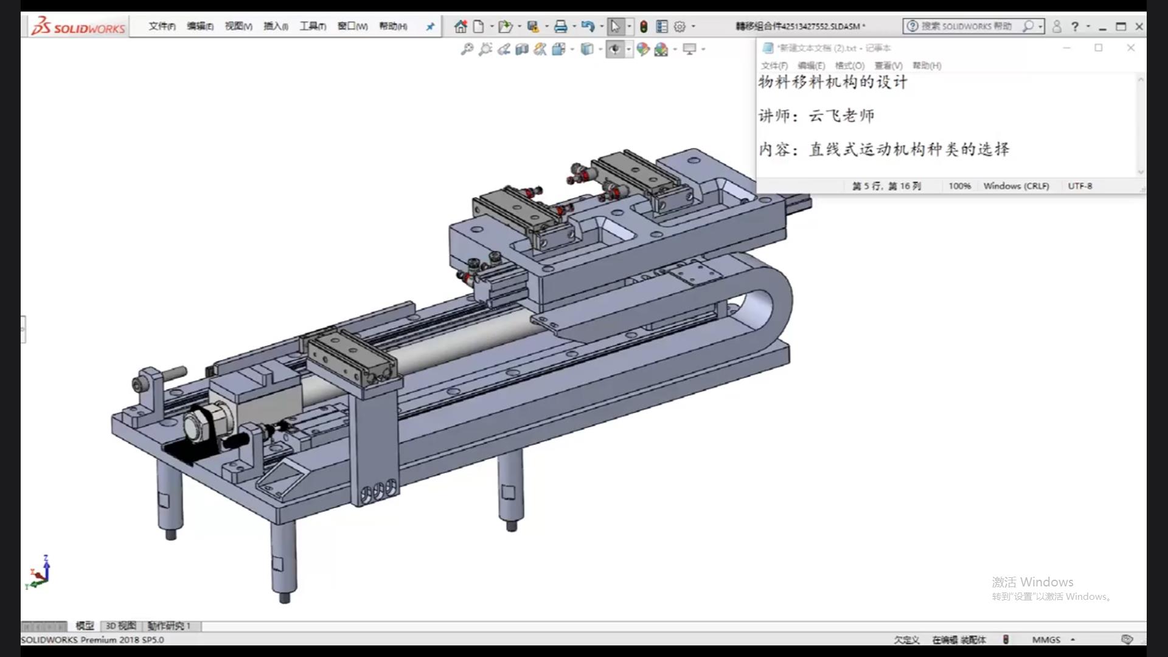Expand the Undo dropdown arrow

[x=602, y=26]
